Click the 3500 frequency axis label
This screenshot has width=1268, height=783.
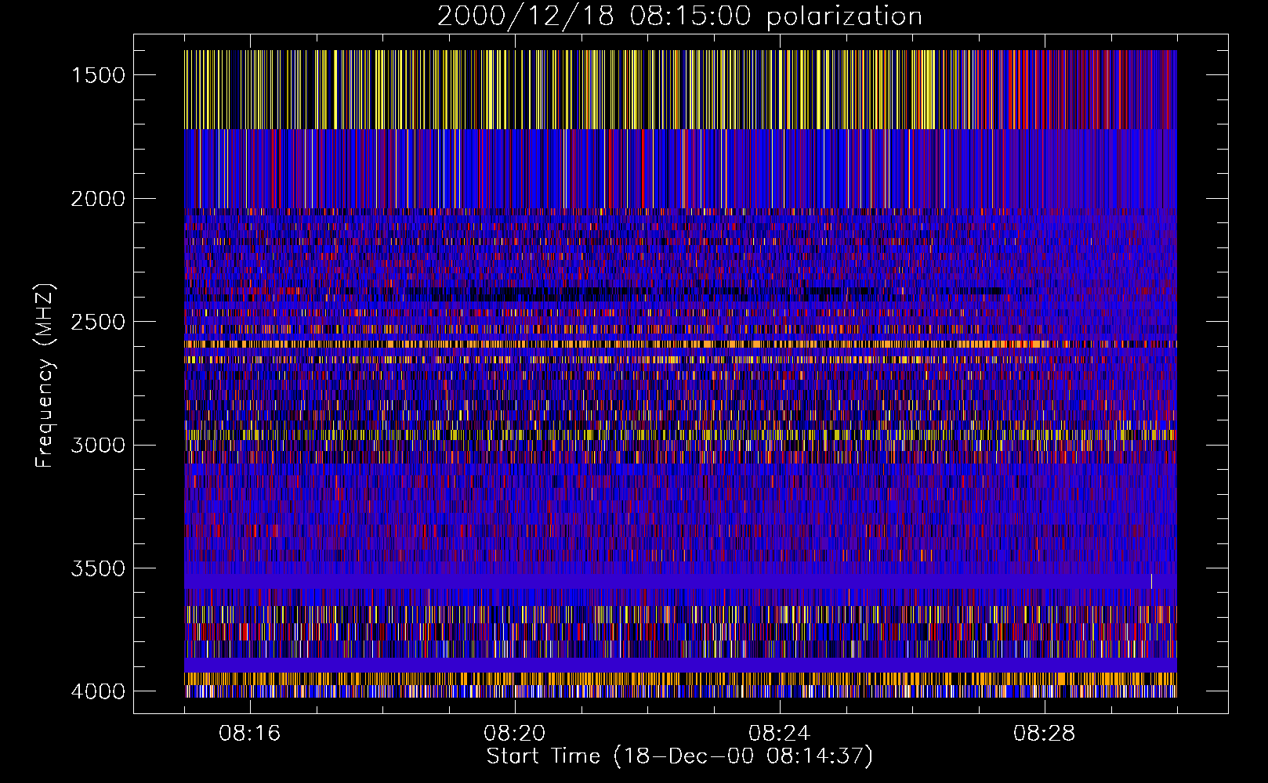click(98, 568)
